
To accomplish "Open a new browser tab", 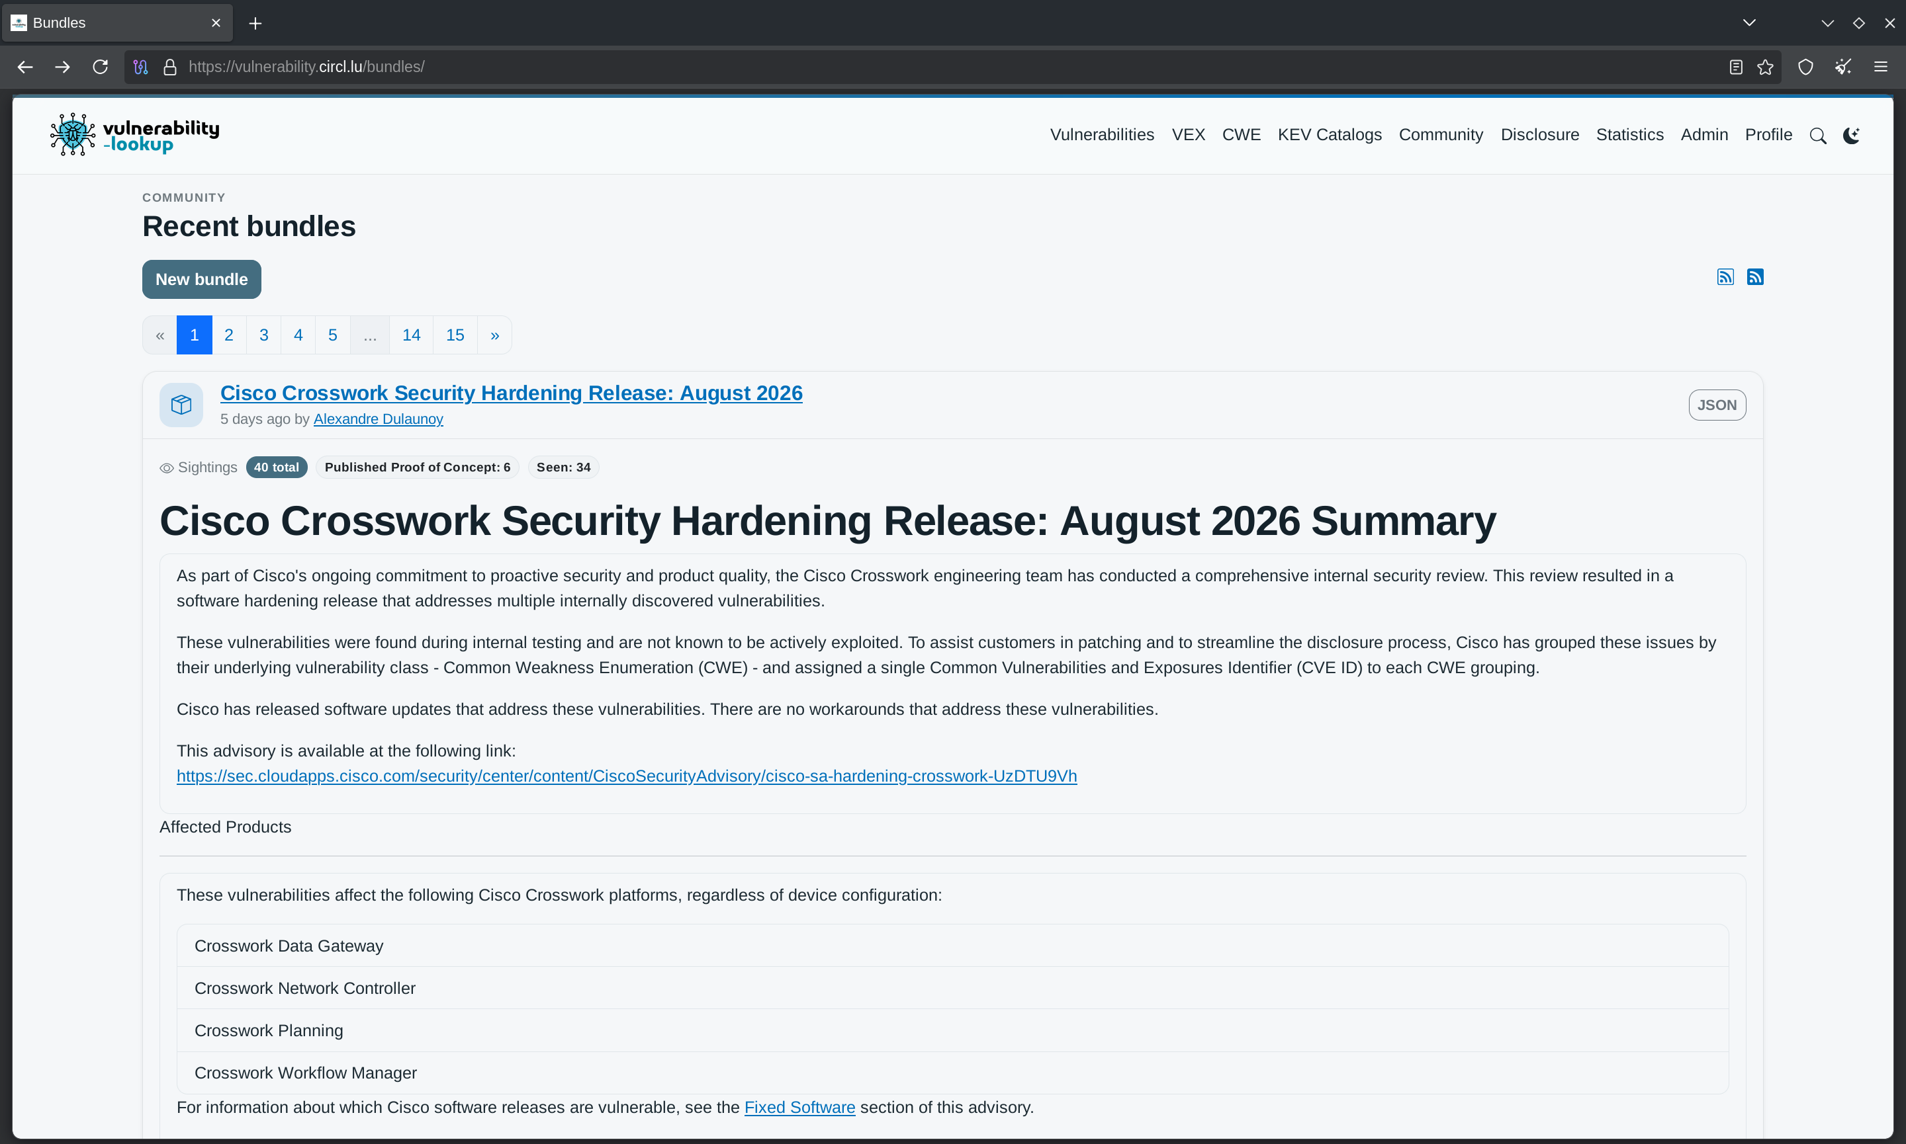I will coord(255,23).
